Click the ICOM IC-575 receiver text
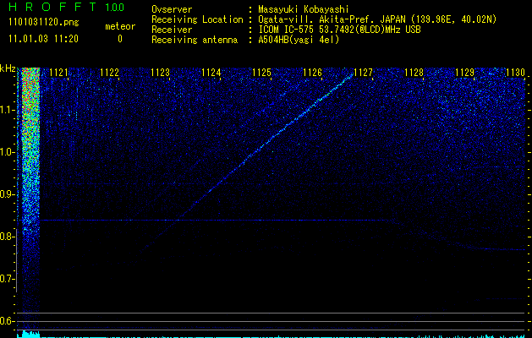This screenshot has width=532, height=338. coord(339,30)
